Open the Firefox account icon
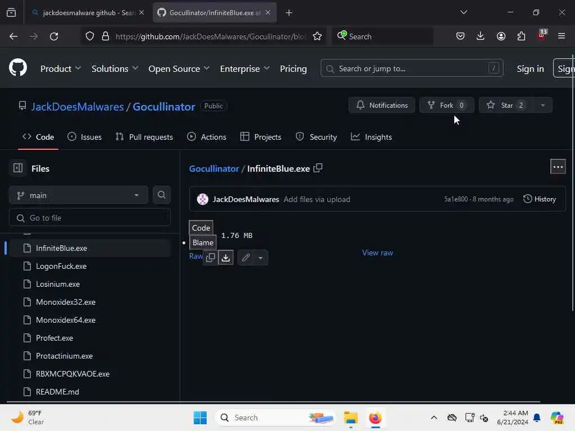This screenshot has height=431, width=575. pos(501,36)
